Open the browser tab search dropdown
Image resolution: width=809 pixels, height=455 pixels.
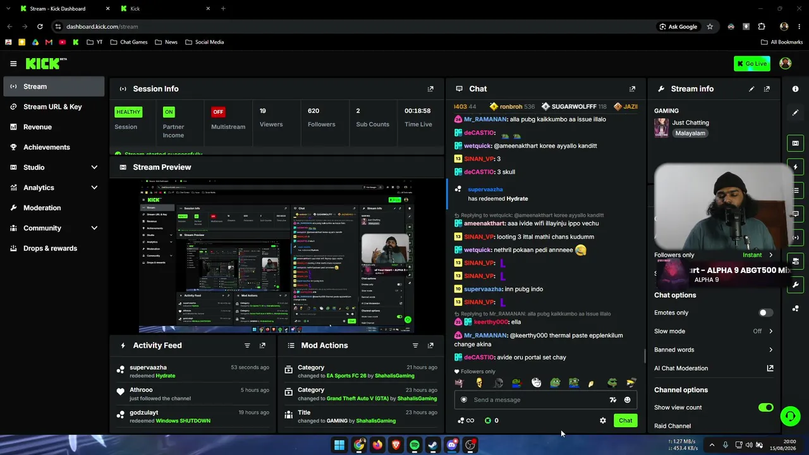tap(9, 9)
